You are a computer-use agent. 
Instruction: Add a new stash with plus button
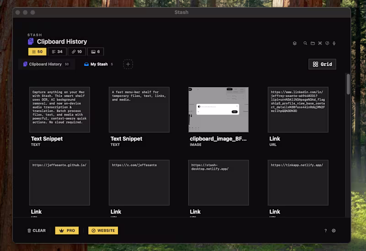pos(128,64)
